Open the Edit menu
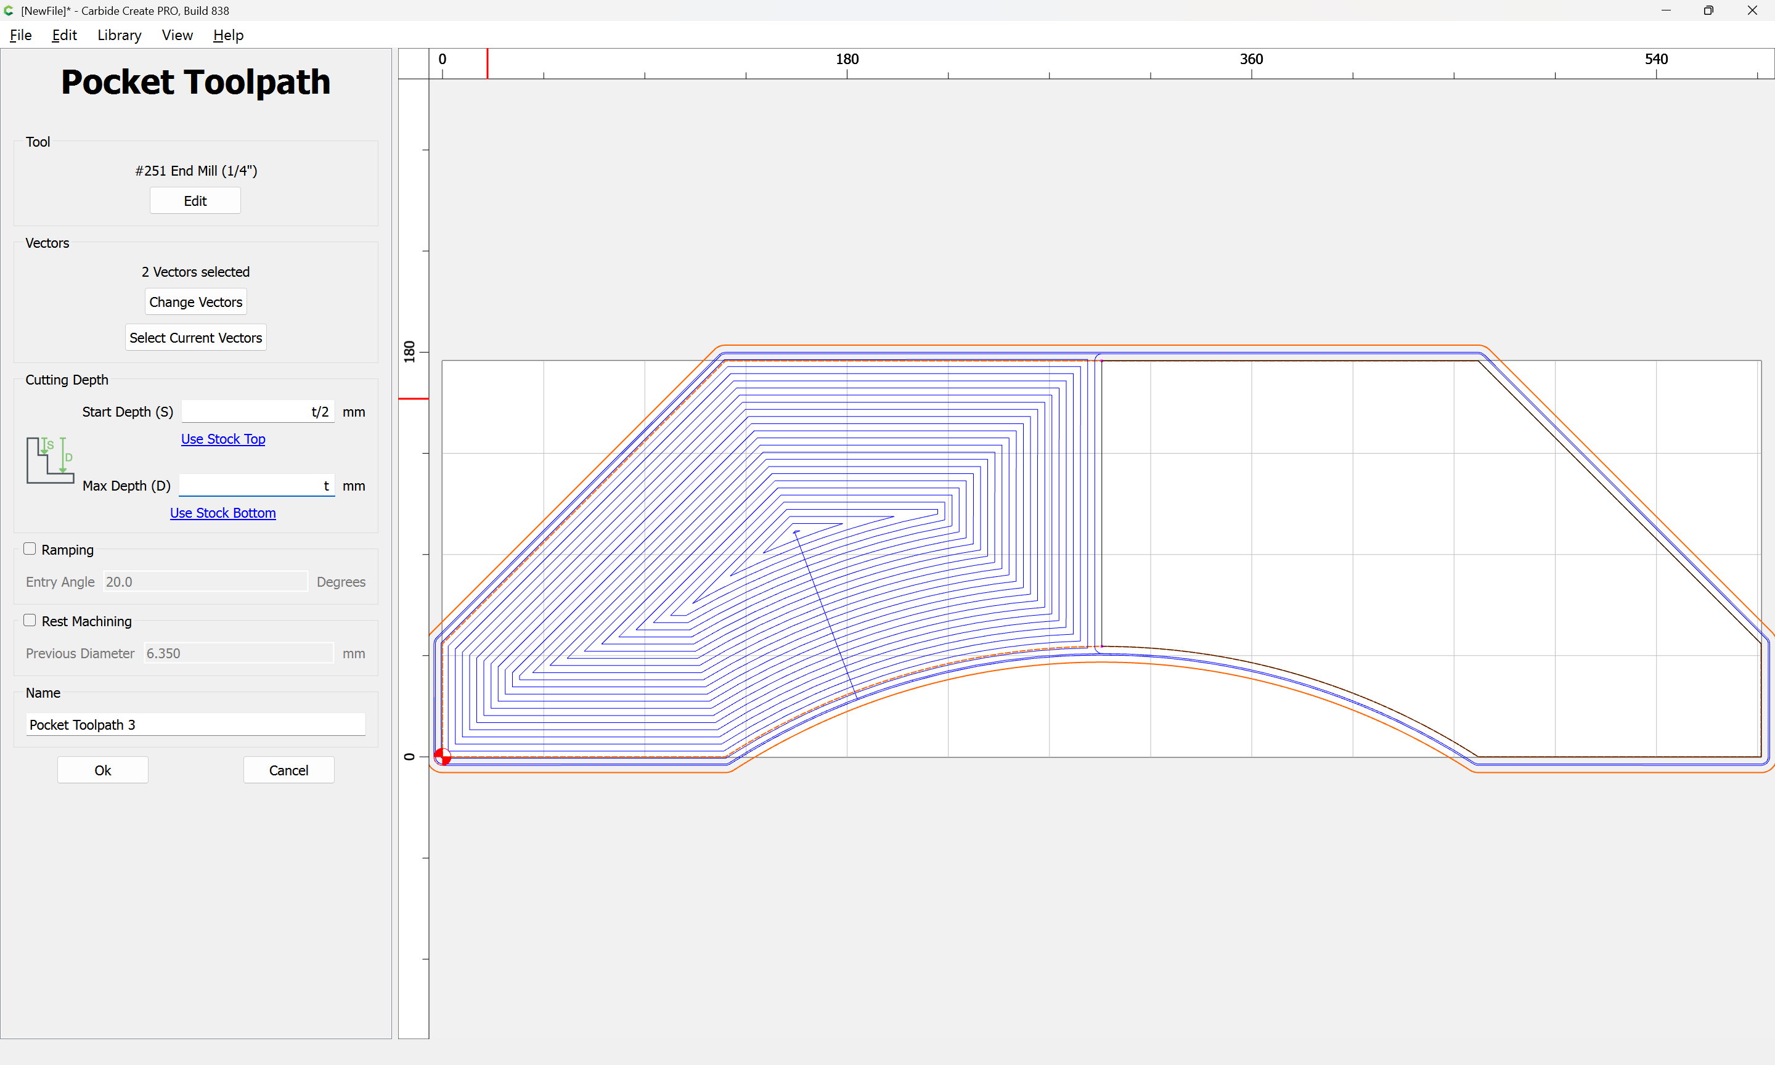 tap(64, 35)
